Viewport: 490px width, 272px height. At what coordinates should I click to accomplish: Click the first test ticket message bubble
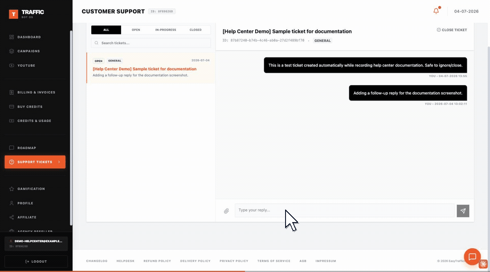(x=365, y=65)
